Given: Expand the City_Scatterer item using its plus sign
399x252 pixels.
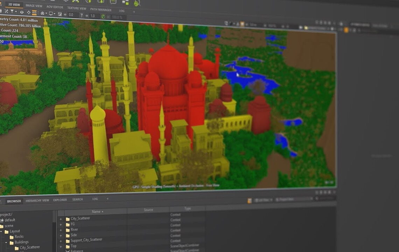Looking at the screenshot, I should point(60,218).
